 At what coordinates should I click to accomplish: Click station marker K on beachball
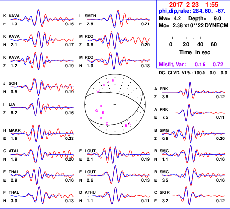(x=104, y=85)
